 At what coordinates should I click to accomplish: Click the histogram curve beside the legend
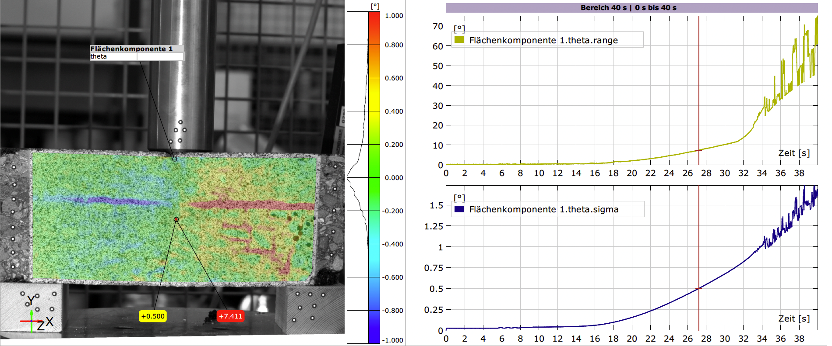(358, 177)
